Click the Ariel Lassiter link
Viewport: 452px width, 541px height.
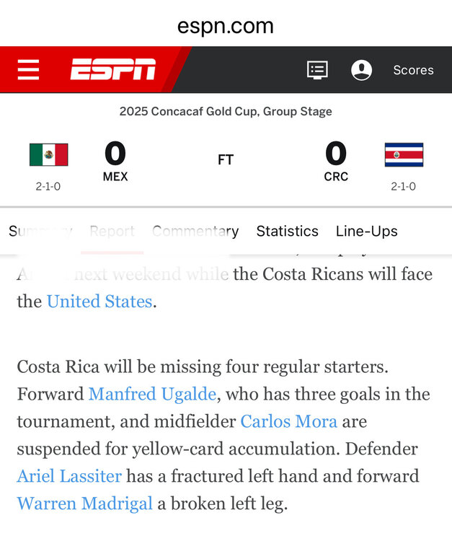70,476
